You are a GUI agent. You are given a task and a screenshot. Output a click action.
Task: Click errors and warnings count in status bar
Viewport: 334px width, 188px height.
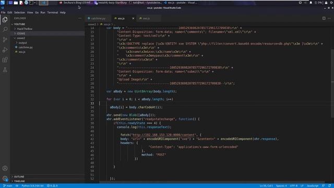tap(52, 186)
